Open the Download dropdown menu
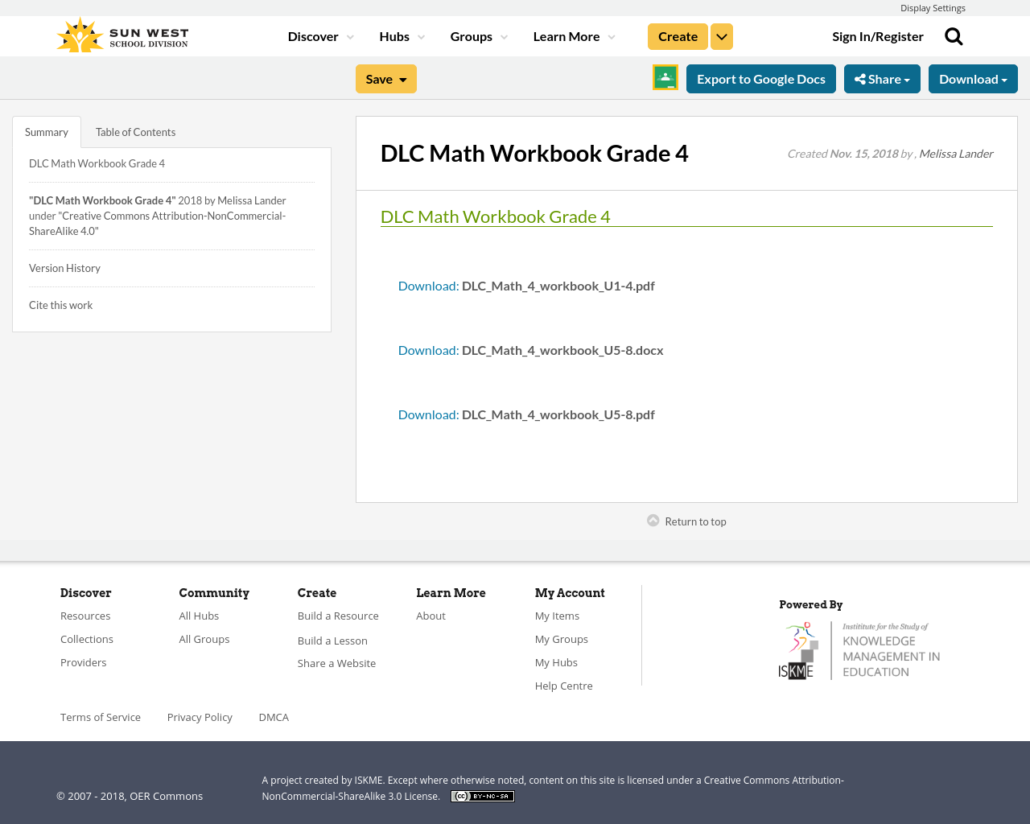The width and height of the screenshot is (1030, 824). [973, 78]
